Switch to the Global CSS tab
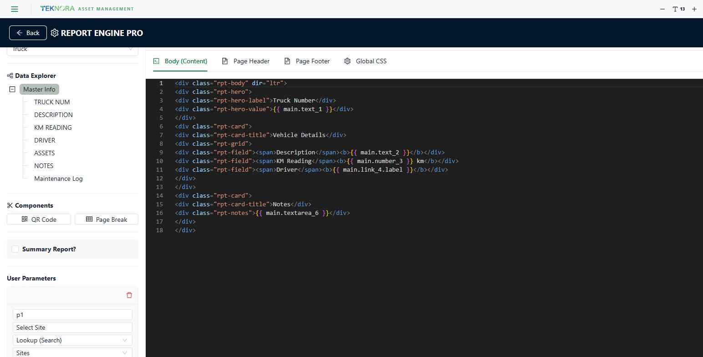 click(x=366, y=61)
